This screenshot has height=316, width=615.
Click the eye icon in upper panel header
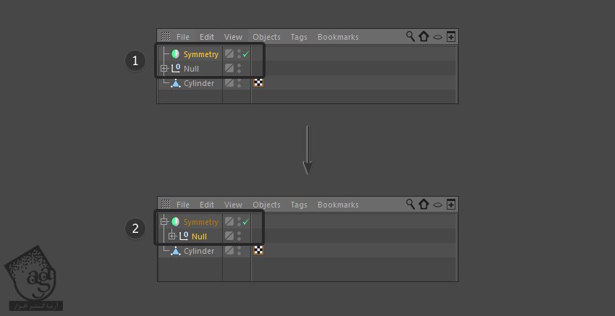(x=438, y=38)
